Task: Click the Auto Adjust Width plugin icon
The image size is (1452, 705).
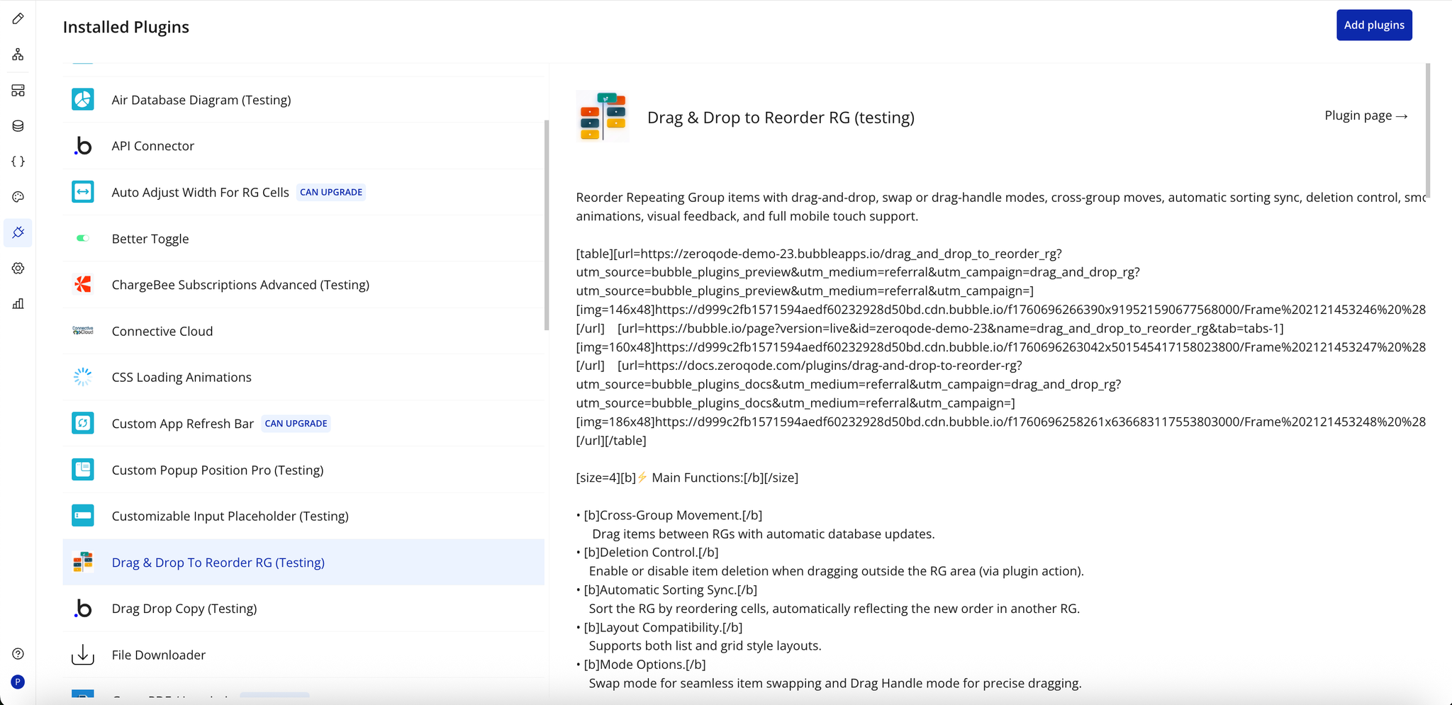Action: point(83,192)
